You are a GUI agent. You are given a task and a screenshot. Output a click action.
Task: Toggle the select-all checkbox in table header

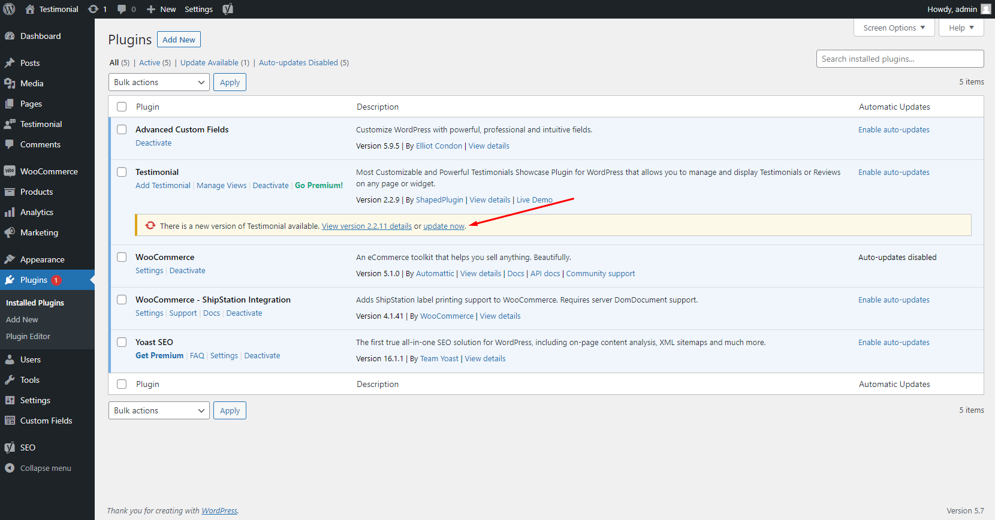(122, 107)
